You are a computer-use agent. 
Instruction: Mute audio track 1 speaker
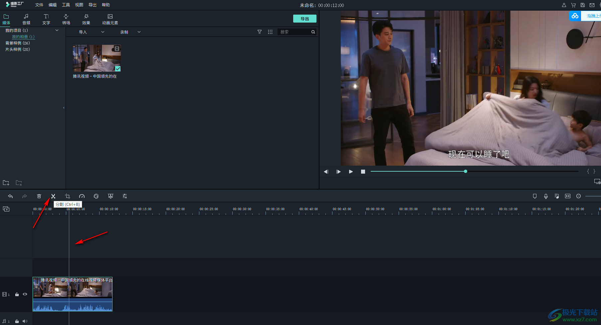click(25, 321)
